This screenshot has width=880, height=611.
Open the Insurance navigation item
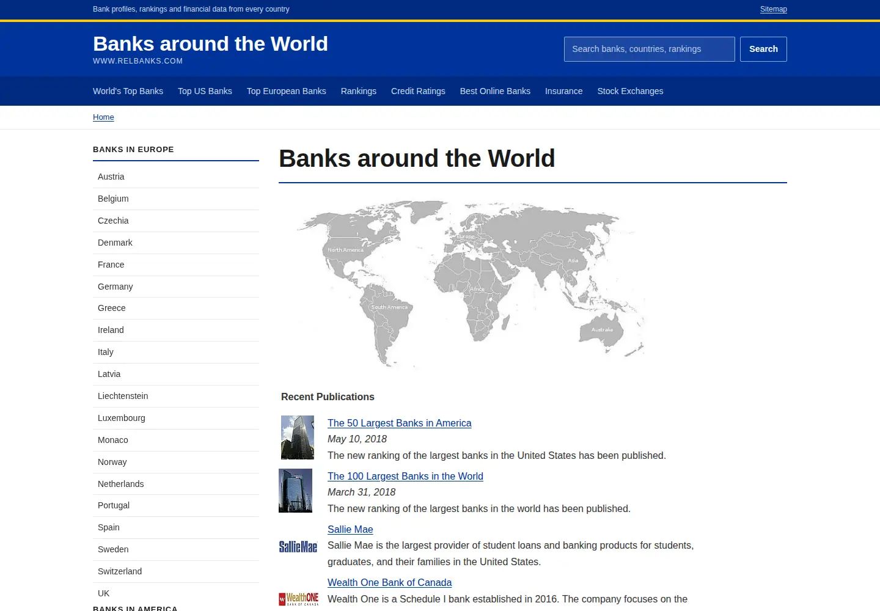[563, 91]
